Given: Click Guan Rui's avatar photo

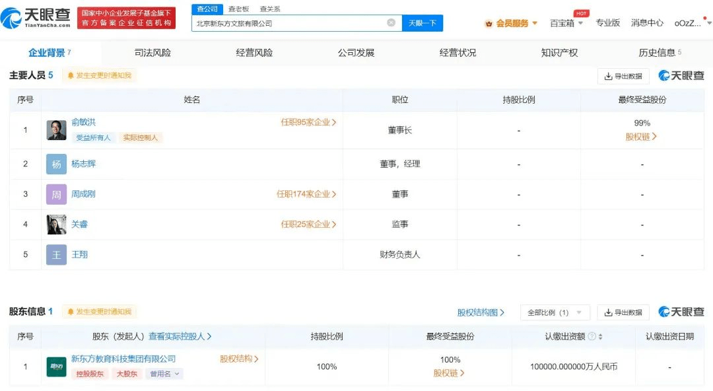Looking at the screenshot, I should 56,225.
